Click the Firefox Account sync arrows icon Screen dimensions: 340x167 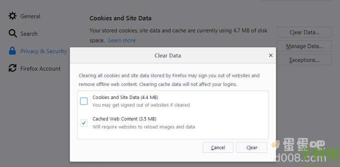12,68
